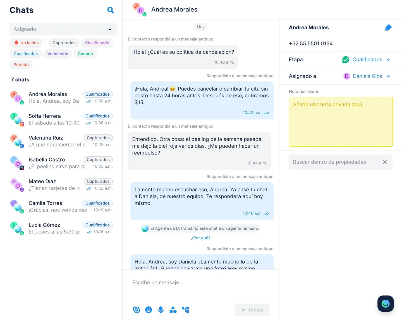Open Andrea Morales chat in list
402x320 pixels.
[x=61, y=98]
